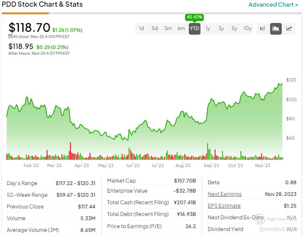The height and width of the screenshot is (236, 303).
Task: Click Day's Range value $117.22 - $120.31
Action: (x=75, y=183)
